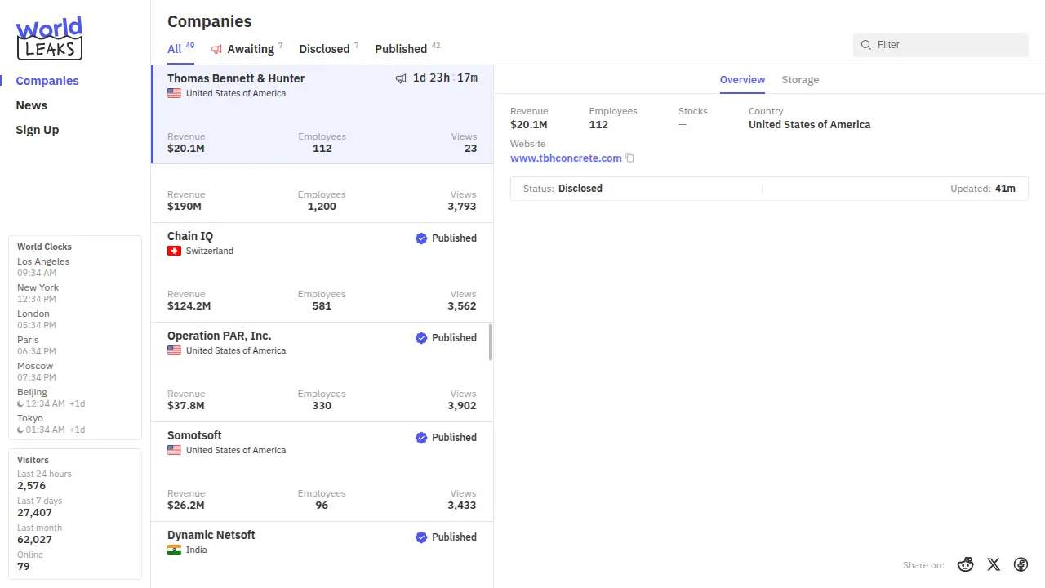Click the Sign Up sidebar link
This screenshot has width=1045, height=588.
click(x=38, y=130)
